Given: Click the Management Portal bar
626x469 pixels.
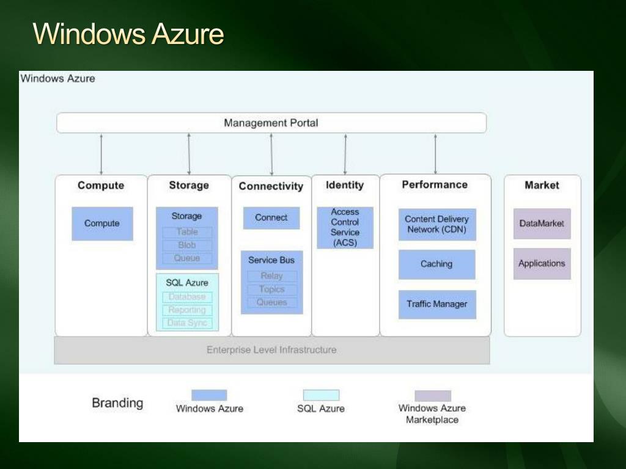Looking at the screenshot, I should 271,123.
